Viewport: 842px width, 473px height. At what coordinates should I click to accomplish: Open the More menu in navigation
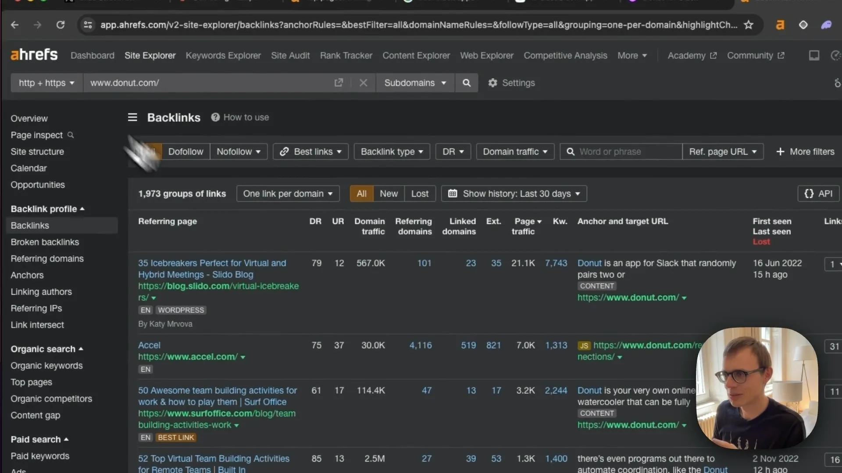632,56
